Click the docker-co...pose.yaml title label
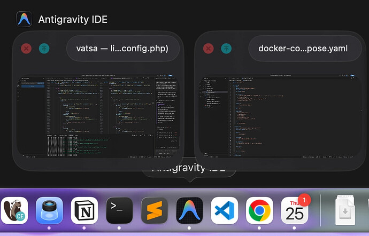Viewport: 369px width, 236px height. tap(303, 49)
